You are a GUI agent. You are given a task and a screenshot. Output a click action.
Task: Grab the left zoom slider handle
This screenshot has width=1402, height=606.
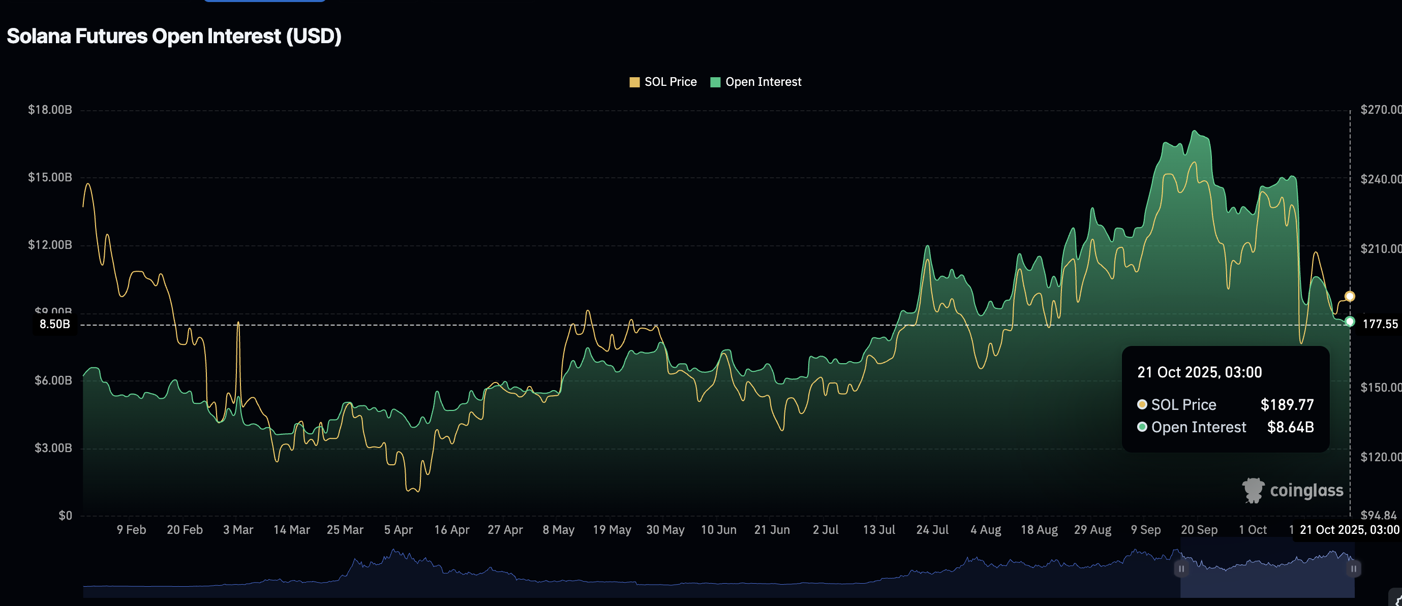pyautogui.click(x=1181, y=569)
